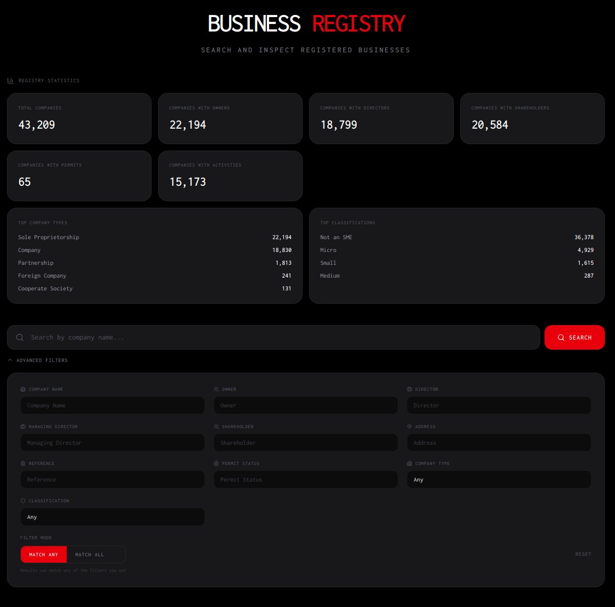Collapse the Advanced Filters section

pos(38,360)
